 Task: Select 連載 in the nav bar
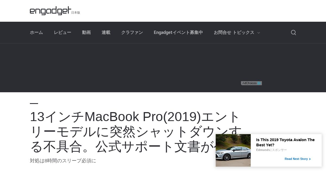106,33
